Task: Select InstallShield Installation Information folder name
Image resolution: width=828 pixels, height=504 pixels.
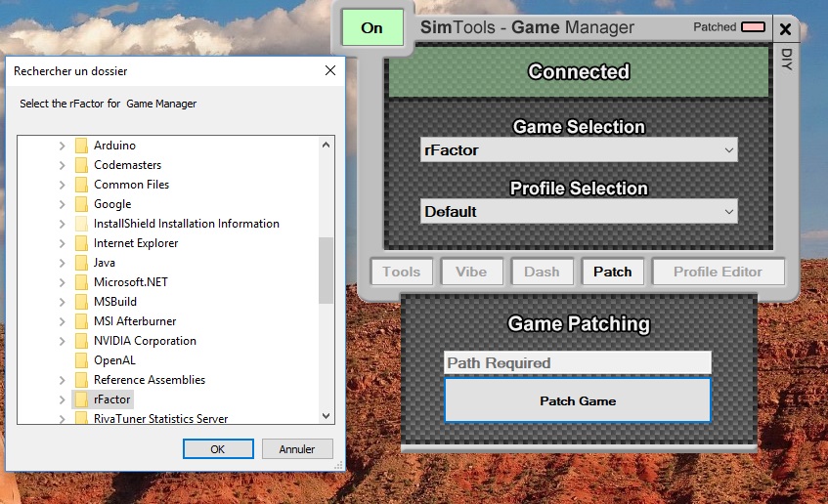Action: pos(187,224)
